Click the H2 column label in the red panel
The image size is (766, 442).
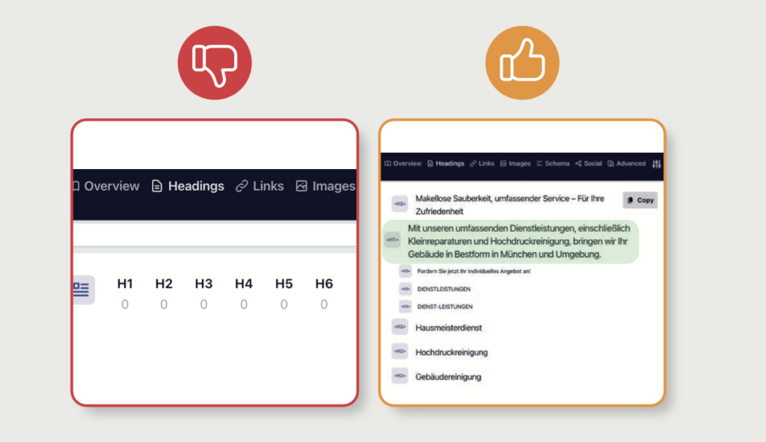(x=164, y=283)
